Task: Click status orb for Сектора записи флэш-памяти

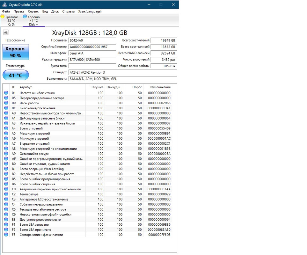Action: pos(6,235)
